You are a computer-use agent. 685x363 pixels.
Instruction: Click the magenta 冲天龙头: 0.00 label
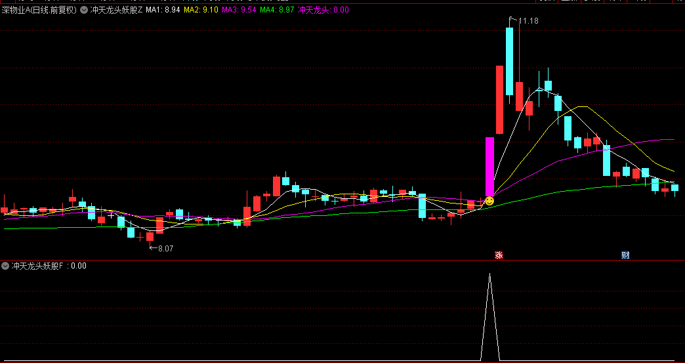tap(323, 10)
